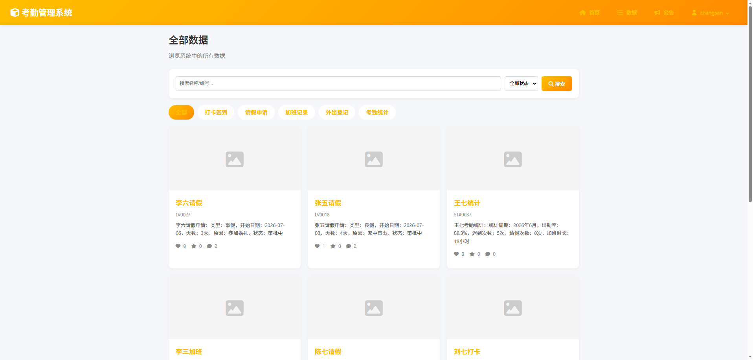Click the comment icon on 张五请假 card

[349, 246]
